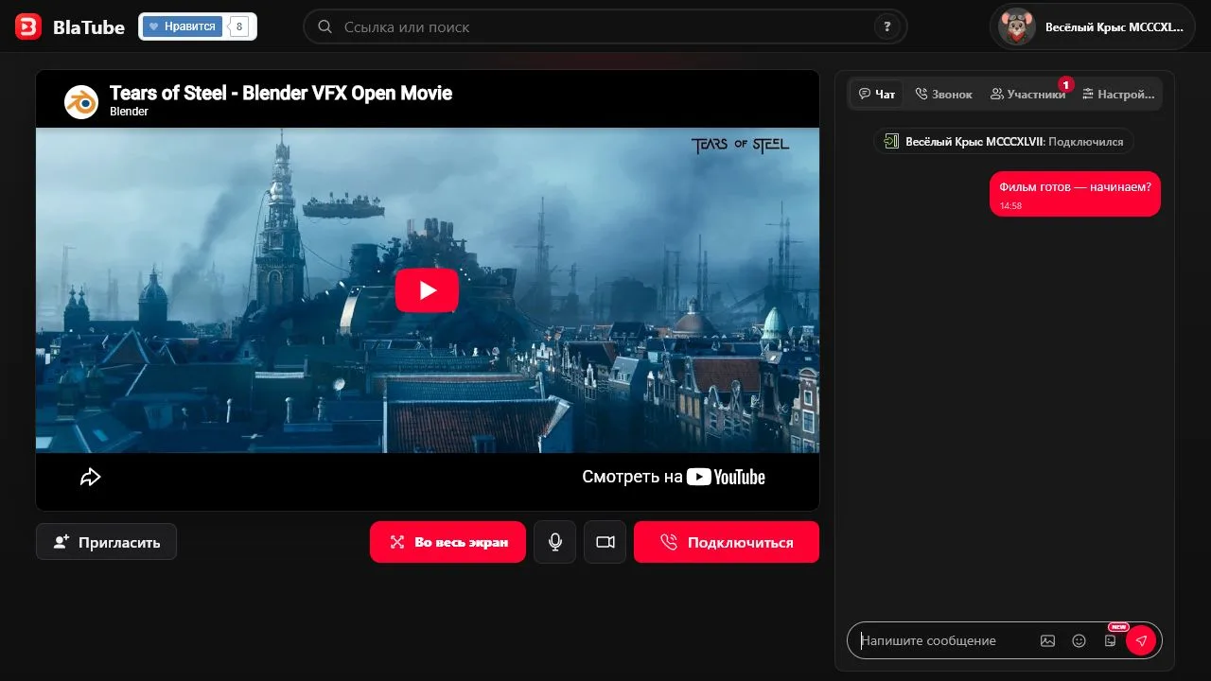Screen dimensions: 1211x681
Task: Click the rat avatar in the header
Action: (x=1017, y=26)
